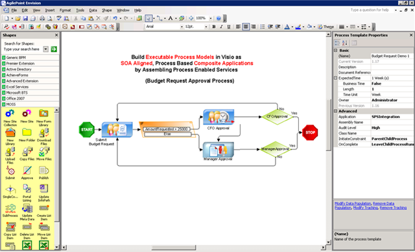
Task: Click the Print toolbar icon
Action: tap(42, 18)
